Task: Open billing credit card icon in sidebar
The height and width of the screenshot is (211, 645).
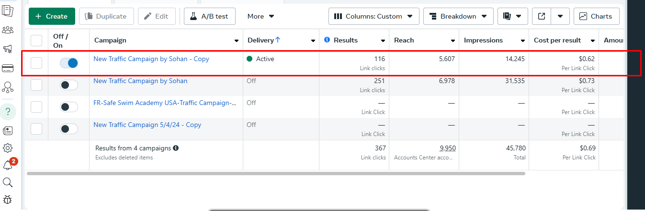Action: pos(8,68)
